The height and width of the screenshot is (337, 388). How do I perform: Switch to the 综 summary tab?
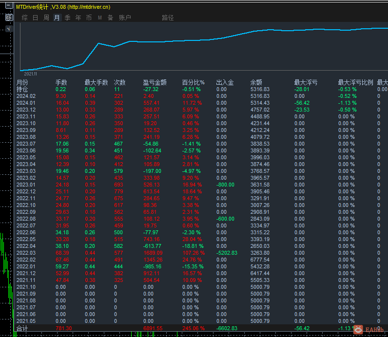coord(24,18)
